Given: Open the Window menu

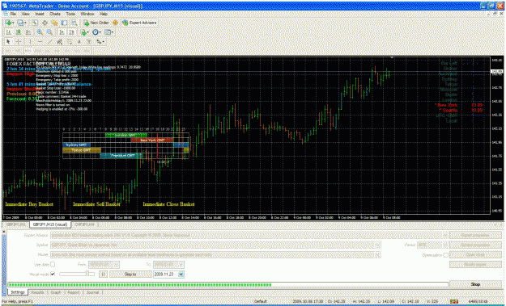Looking at the screenshot, I should (87, 15).
